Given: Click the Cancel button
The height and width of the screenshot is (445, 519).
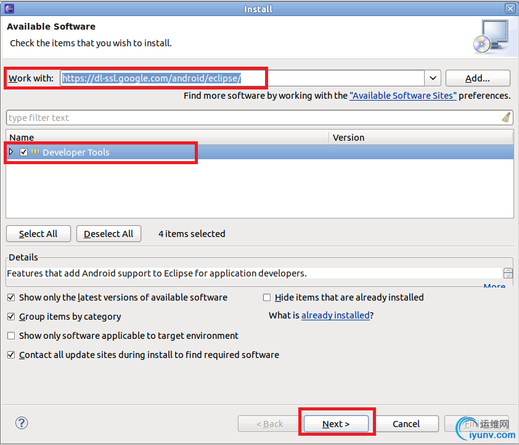Looking at the screenshot, I should (406, 424).
